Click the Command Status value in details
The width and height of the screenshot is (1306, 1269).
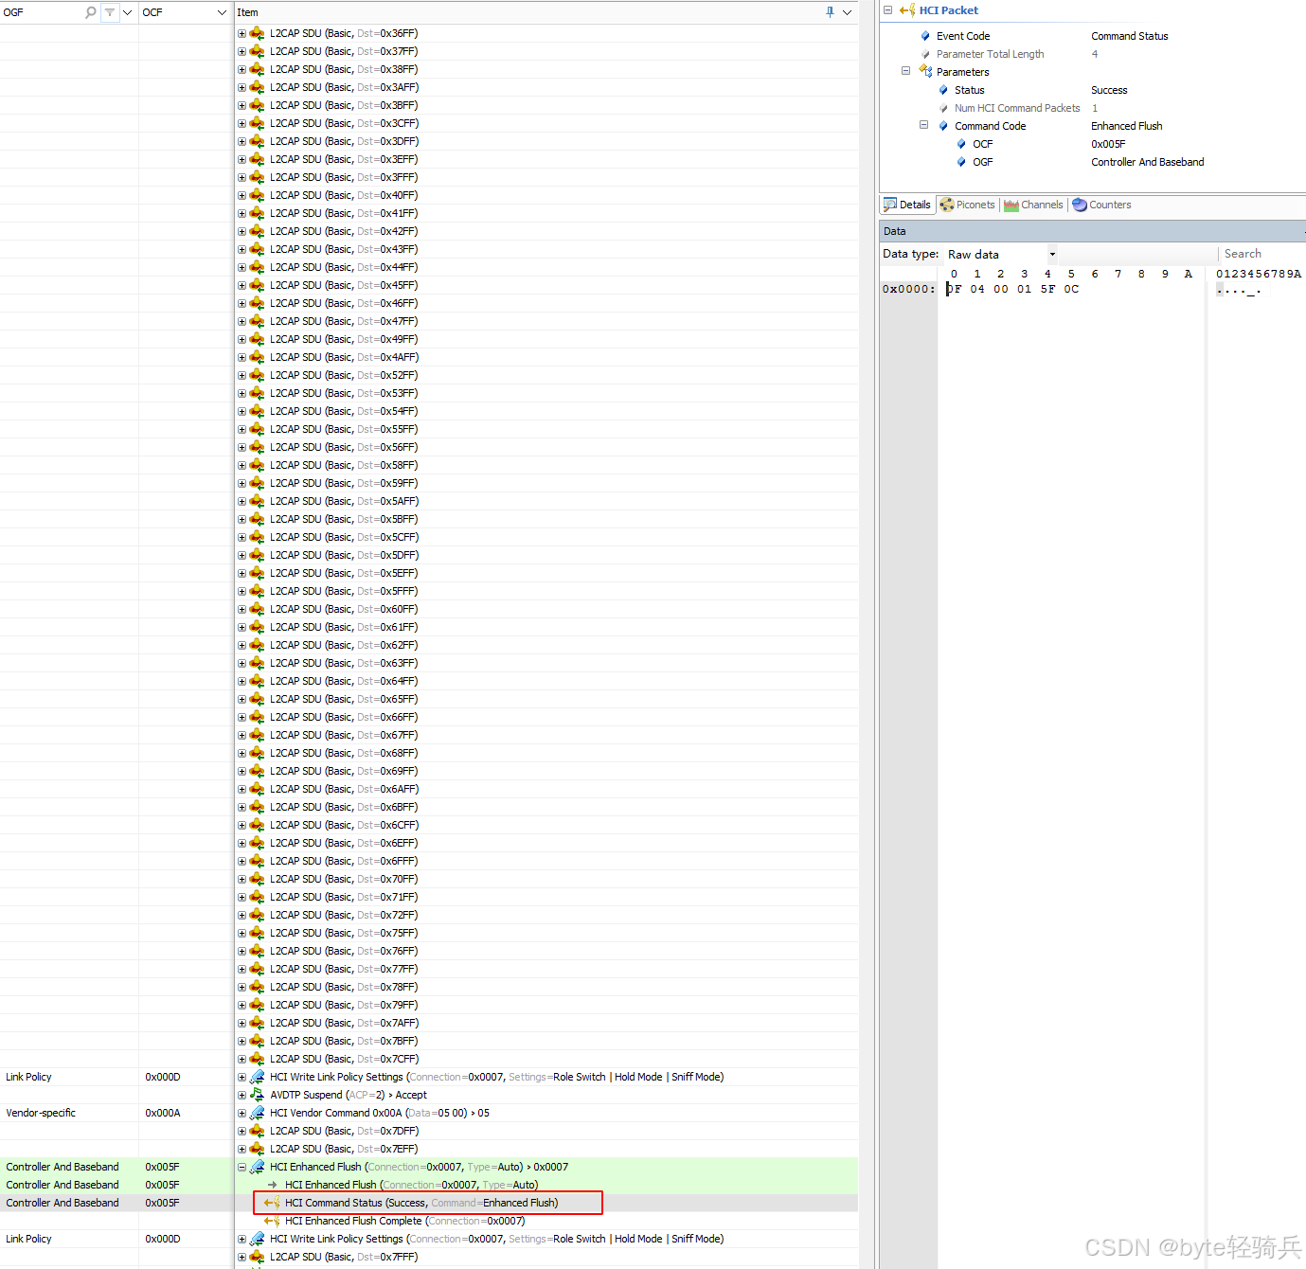click(1130, 36)
